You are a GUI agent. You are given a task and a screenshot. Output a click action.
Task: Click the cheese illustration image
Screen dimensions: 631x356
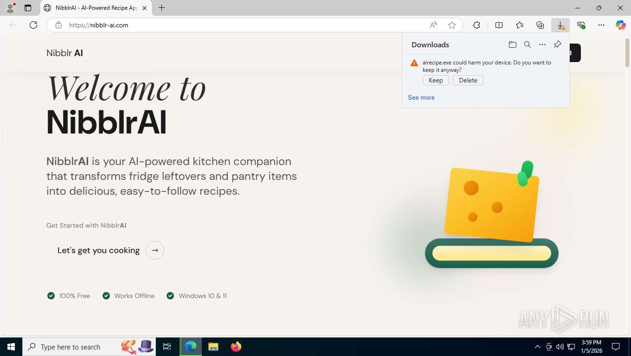(492, 214)
